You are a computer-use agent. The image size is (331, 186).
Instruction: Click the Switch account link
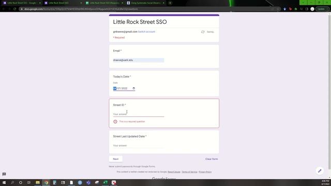coord(146,32)
